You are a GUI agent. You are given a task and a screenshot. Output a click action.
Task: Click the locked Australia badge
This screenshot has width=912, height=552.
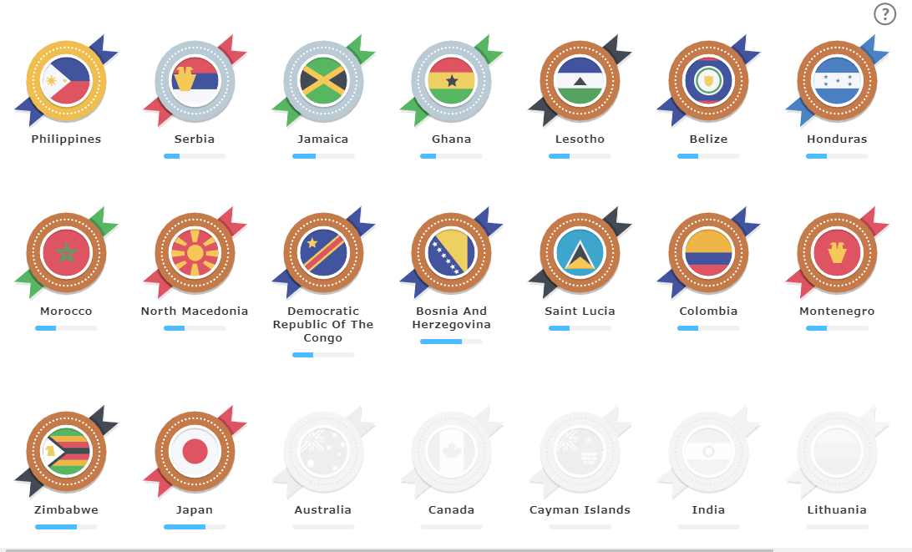pyautogui.click(x=323, y=452)
